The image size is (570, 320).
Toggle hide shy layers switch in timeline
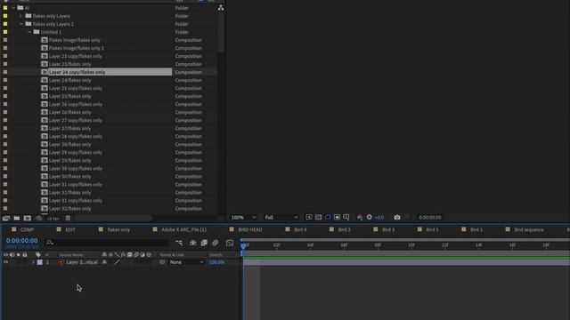pyautogui.click(x=193, y=243)
